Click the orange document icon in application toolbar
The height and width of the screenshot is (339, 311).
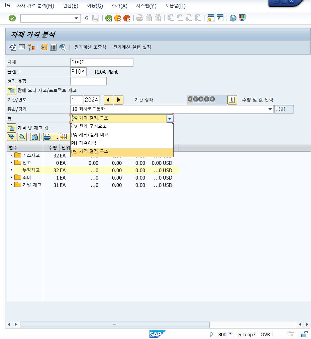[44, 47]
